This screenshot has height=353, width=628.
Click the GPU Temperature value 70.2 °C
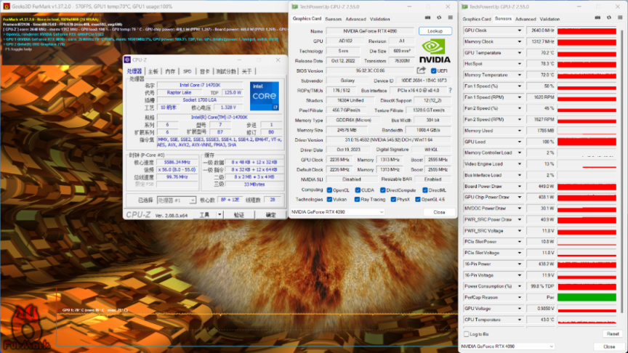[x=541, y=53]
